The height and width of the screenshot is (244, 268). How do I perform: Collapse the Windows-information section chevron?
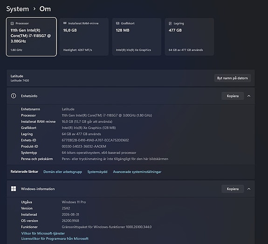(x=249, y=189)
